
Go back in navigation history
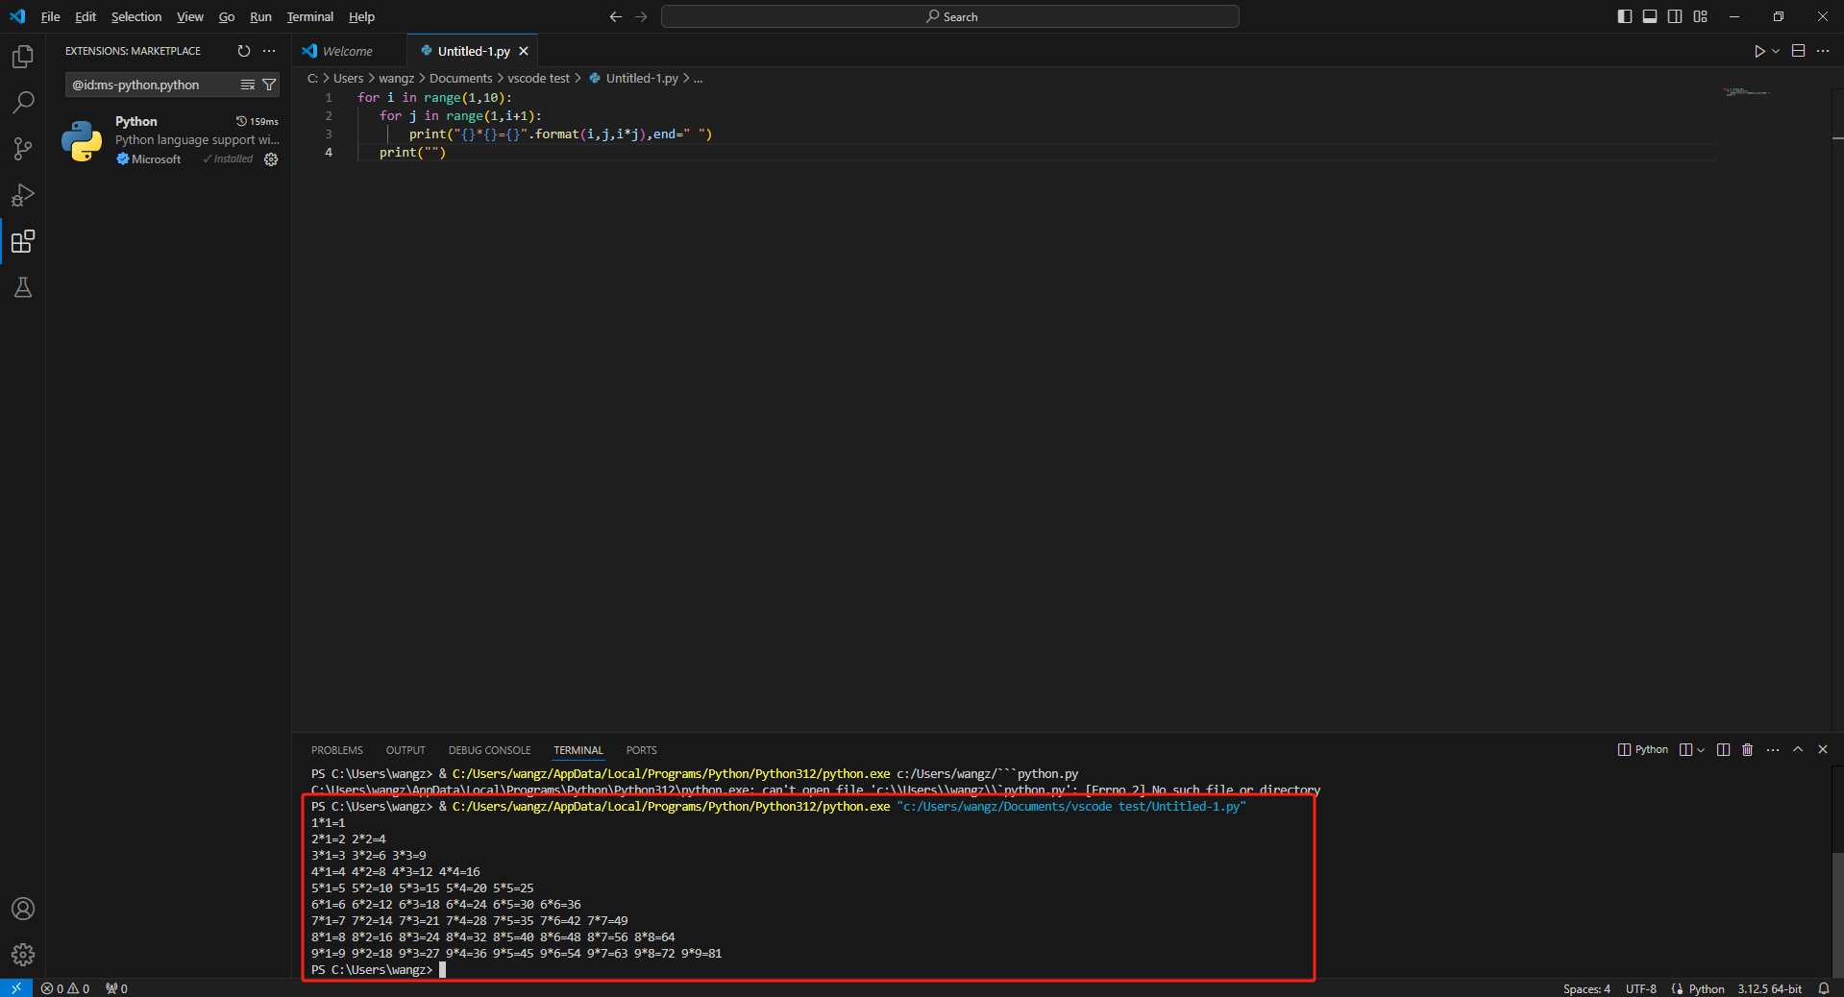[616, 16]
